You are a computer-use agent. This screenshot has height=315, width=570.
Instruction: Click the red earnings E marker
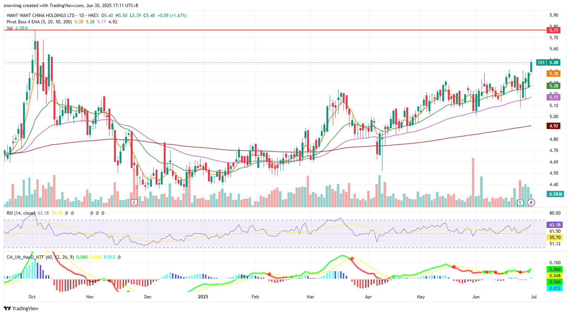pyautogui.click(x=134, y=202)
